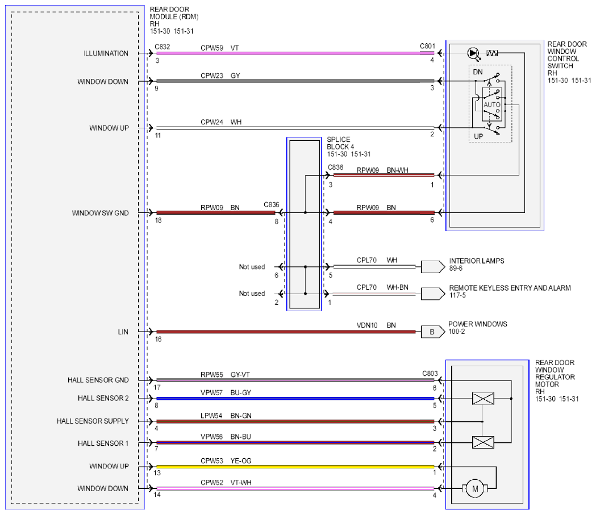
Task: Select the ILLUMINATION pin label
Action: tap(106, 53)
